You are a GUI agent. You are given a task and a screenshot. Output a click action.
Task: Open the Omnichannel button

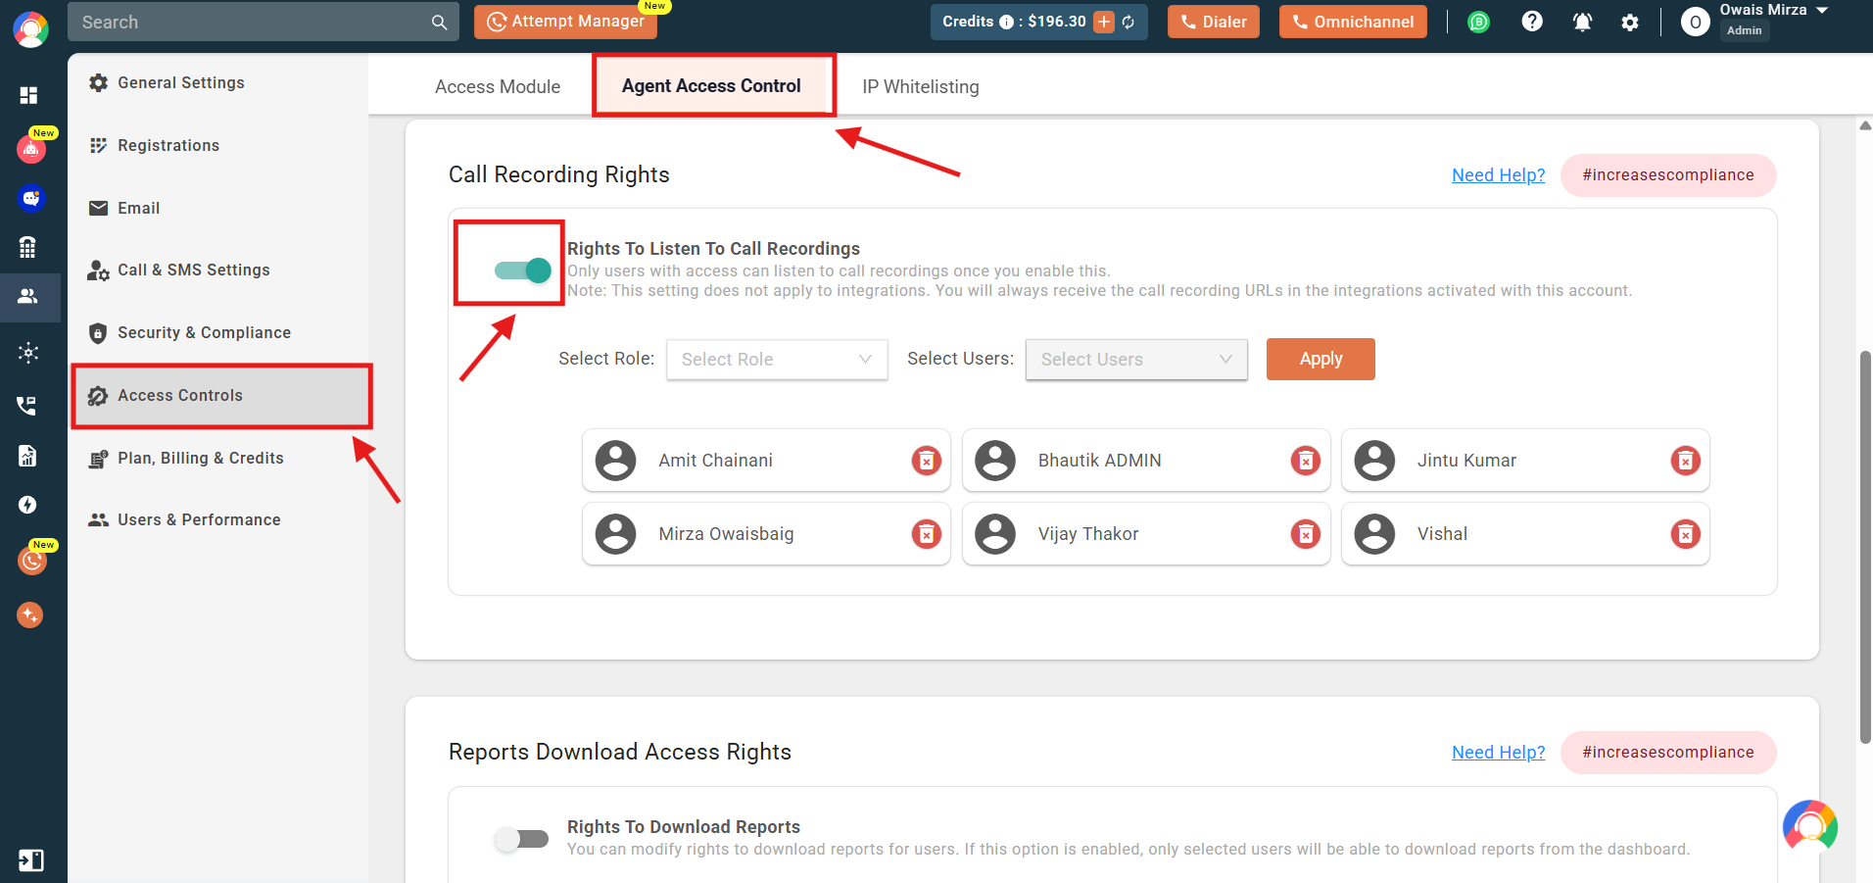tap(1353, 22)
